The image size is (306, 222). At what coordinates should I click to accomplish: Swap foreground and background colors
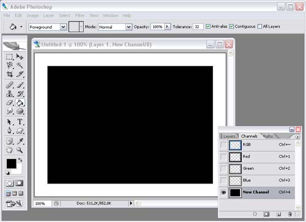pyautogui.click(x=20, y=160)
